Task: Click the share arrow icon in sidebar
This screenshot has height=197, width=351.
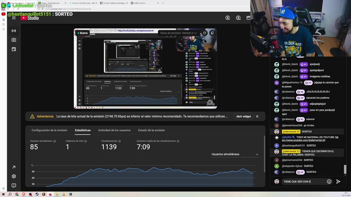Action: tap(14, 167)
